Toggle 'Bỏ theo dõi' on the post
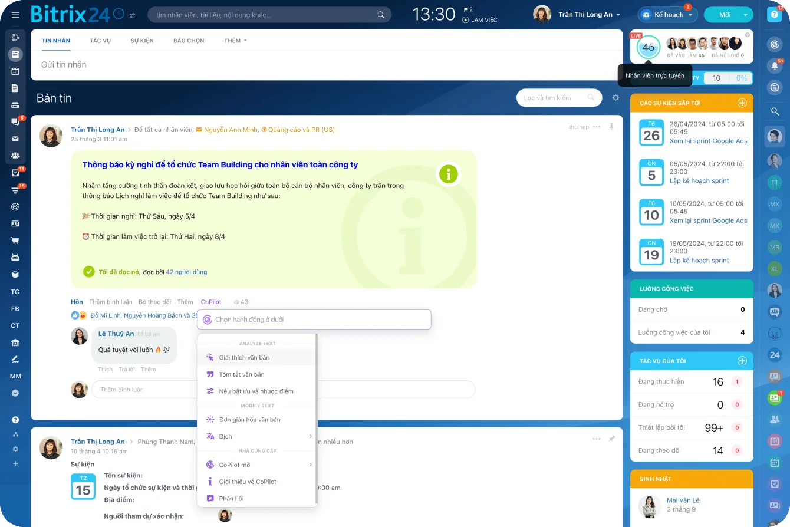790x527 pixels. 154,302
